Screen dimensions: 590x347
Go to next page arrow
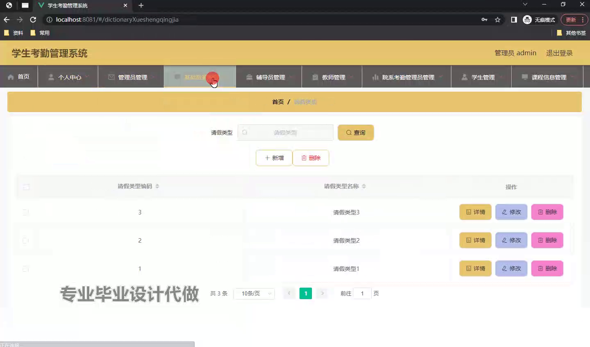tap(322, 293)
